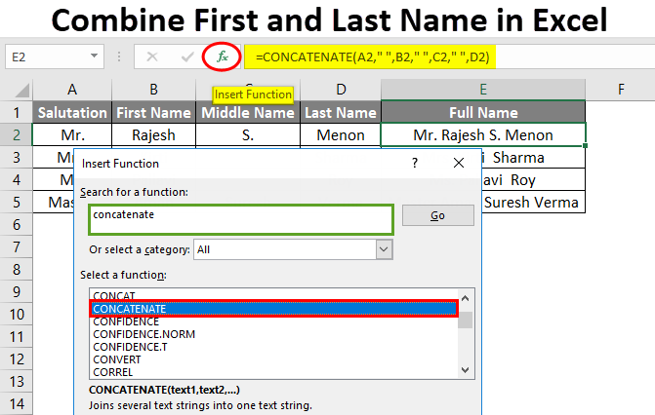The height and width of the screenshot is (415, 655).
Task: Click the formula bar with CONCATENATE formula
Action: [449, 57]
